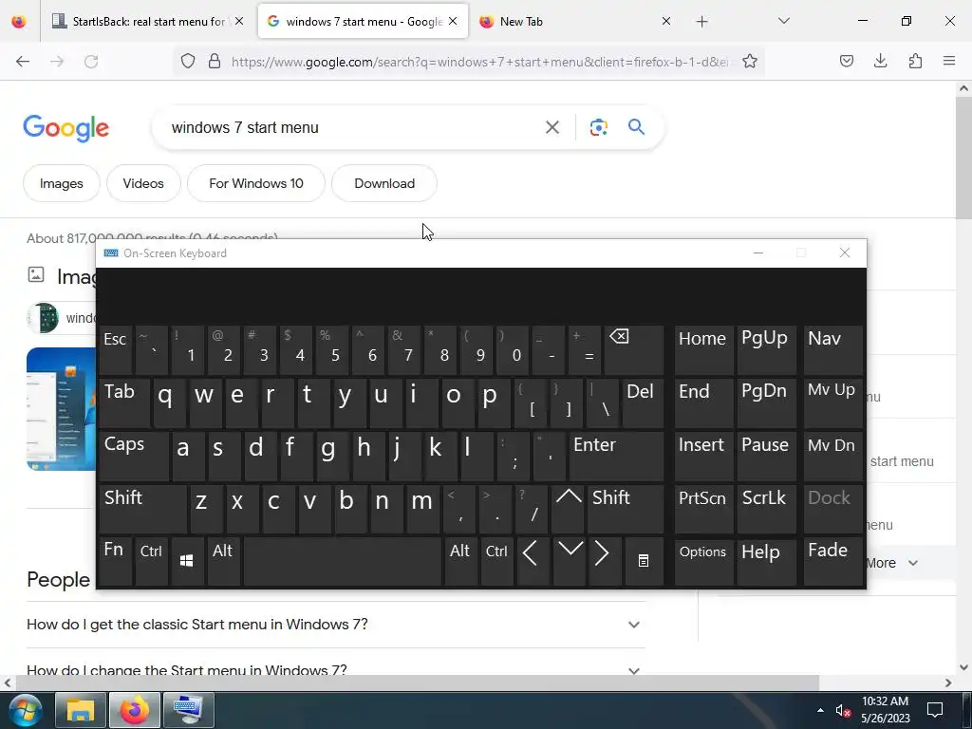Focus the Firefox URL address bar

[479, 61]
